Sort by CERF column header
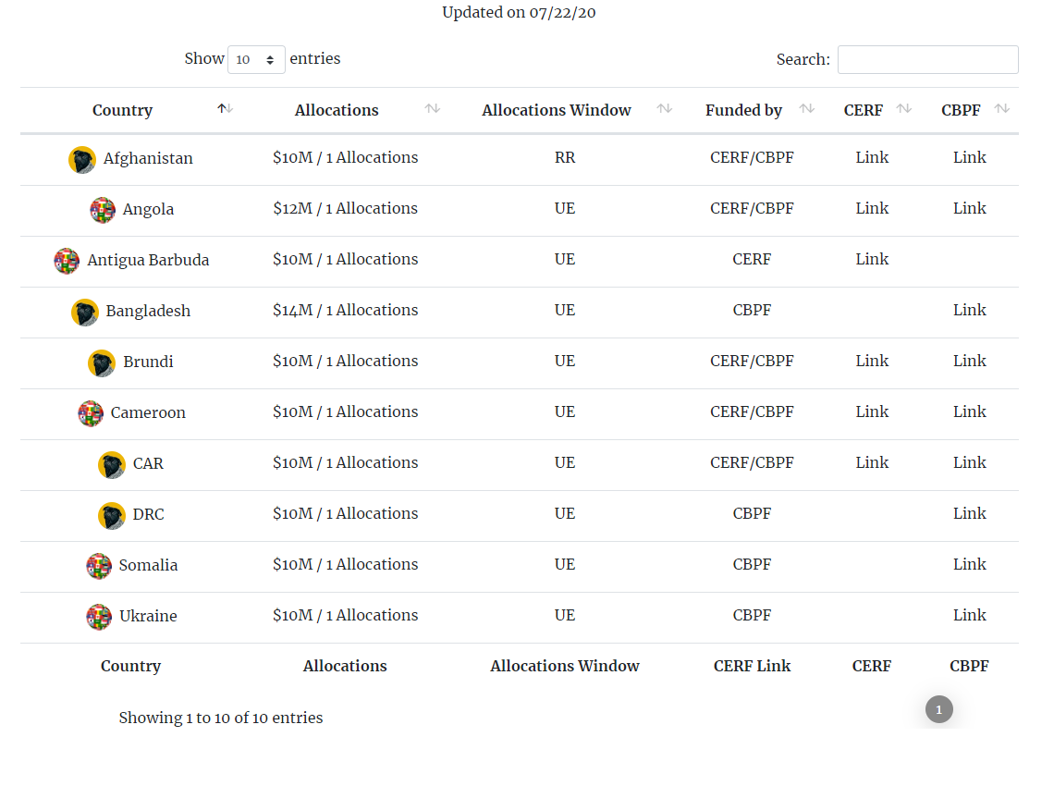This screenshot has height=786, width=1054. click(x=903, y=109)
